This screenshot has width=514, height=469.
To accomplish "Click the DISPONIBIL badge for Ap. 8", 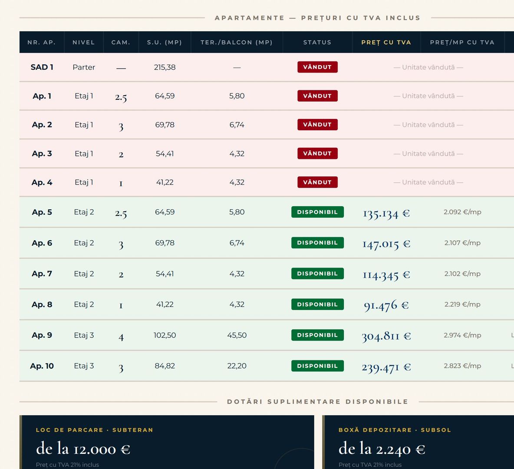I will (317, 304).
